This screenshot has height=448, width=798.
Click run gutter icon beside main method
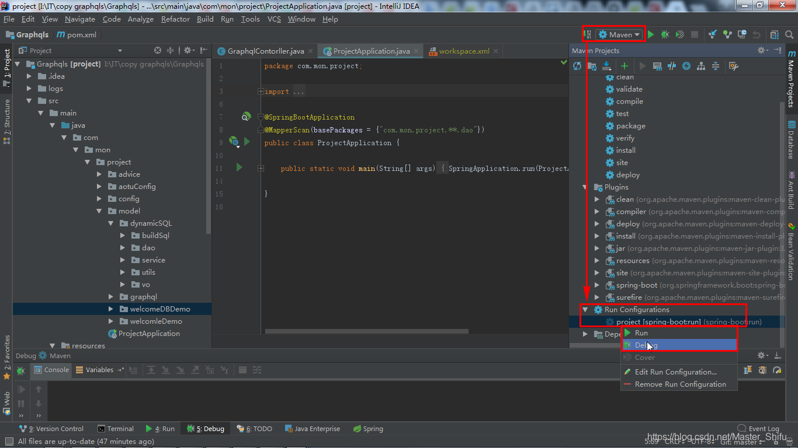pyautogui.click(x=239, y=168)
